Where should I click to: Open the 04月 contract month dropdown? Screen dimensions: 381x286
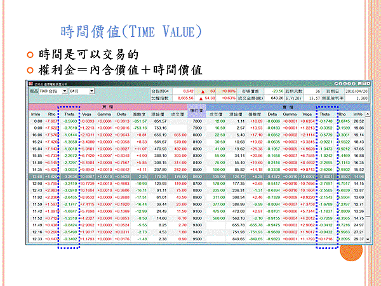coord(91,91)
